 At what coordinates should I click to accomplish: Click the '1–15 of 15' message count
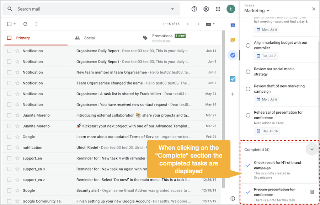(171, 24)
